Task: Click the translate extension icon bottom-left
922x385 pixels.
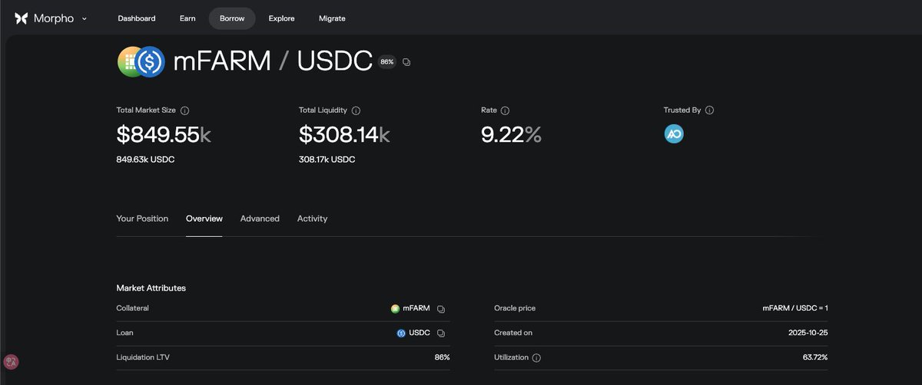Action: tap(12, 362)
